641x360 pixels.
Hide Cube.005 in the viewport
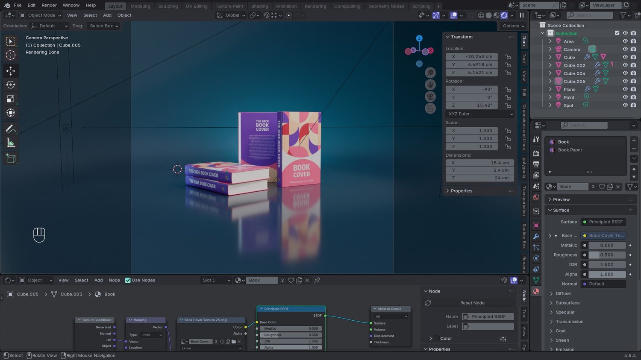pyautogui.click(x=625, y=81)
